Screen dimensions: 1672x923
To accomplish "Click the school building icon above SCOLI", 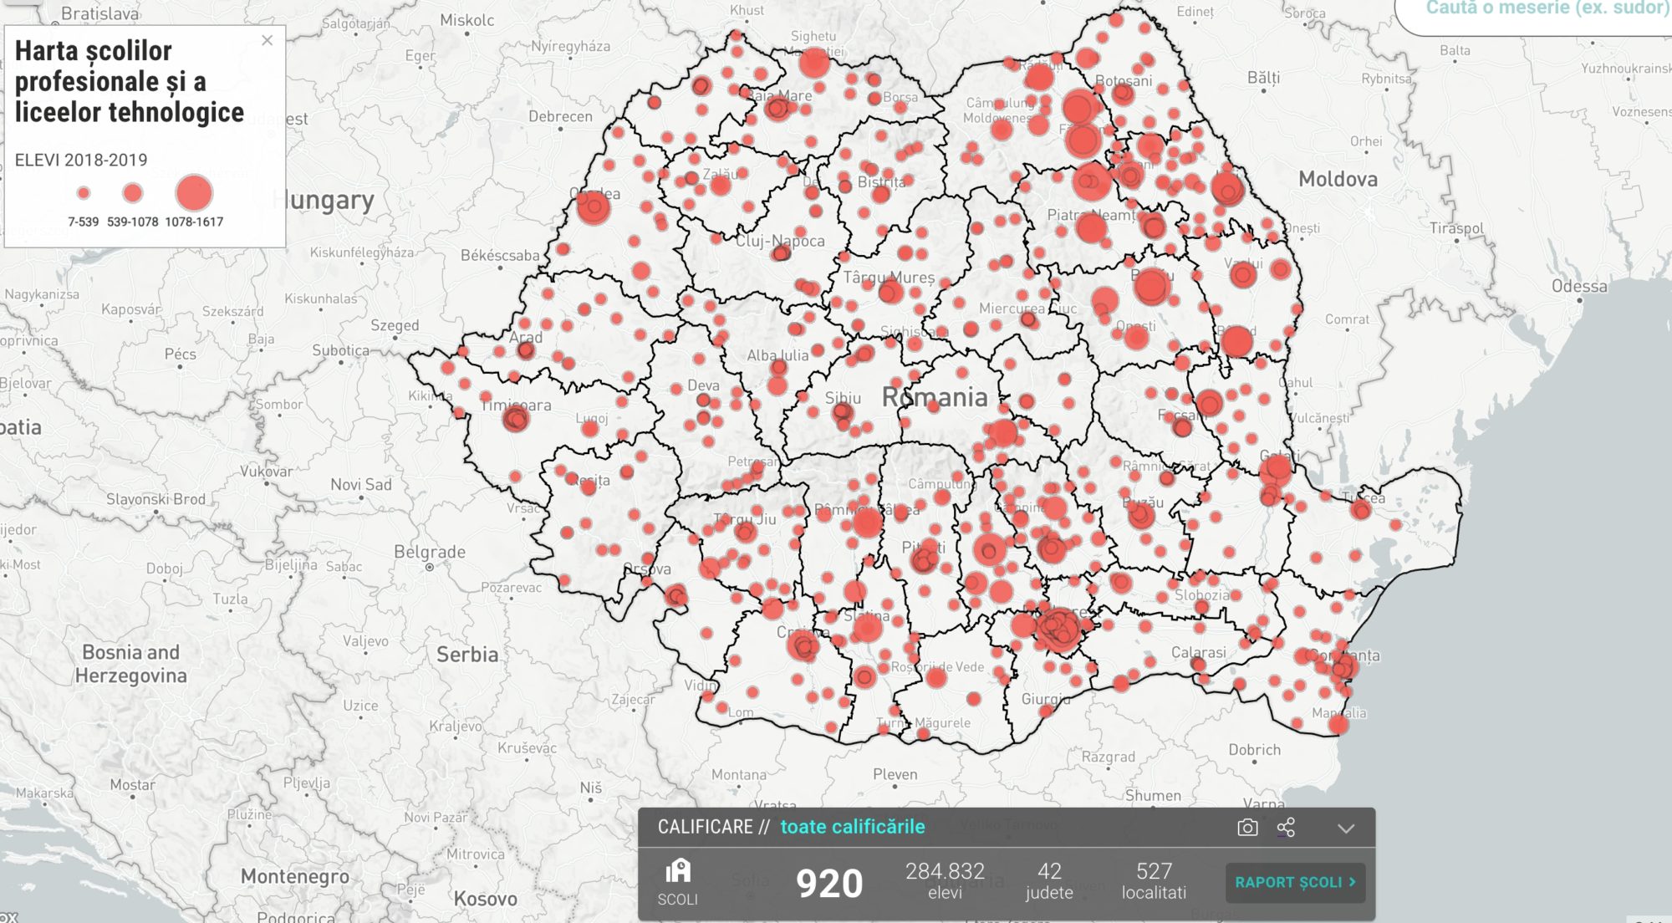I will [x=678, y=871].
